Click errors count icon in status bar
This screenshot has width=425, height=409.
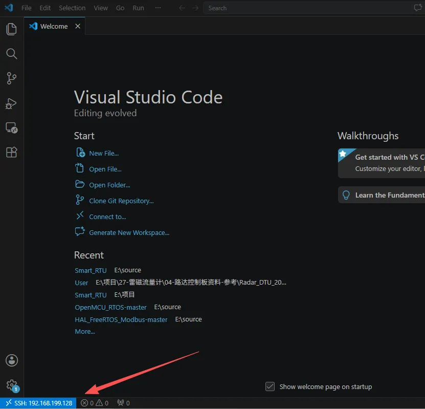pyautogui.click(x=84, y=403)
